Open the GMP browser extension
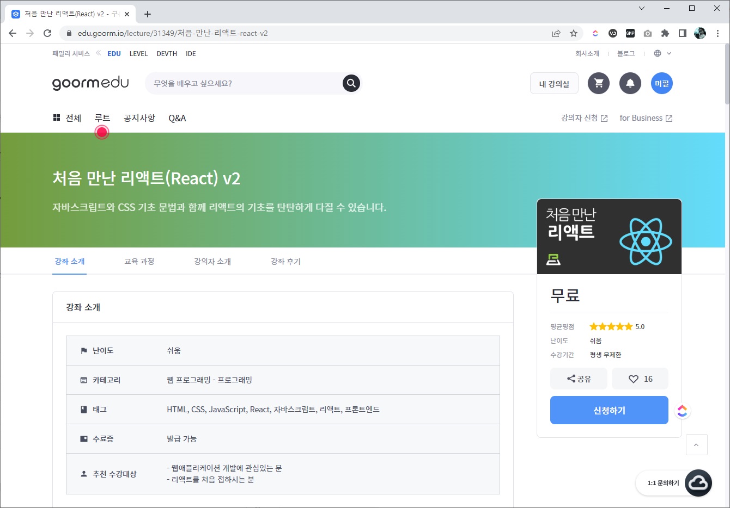This screenshot has width=730, height=508. (630, 33)
